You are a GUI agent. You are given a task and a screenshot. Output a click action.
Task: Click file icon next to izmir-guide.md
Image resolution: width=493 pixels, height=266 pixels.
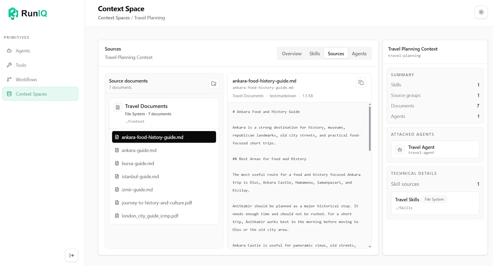117,190
